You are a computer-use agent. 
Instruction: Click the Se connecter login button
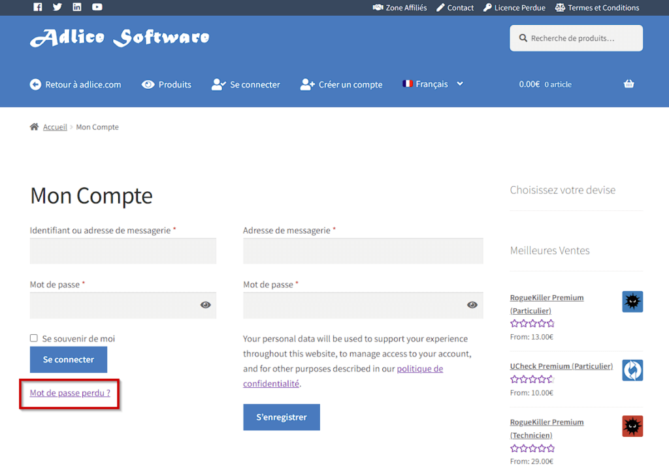click(69, 360)
